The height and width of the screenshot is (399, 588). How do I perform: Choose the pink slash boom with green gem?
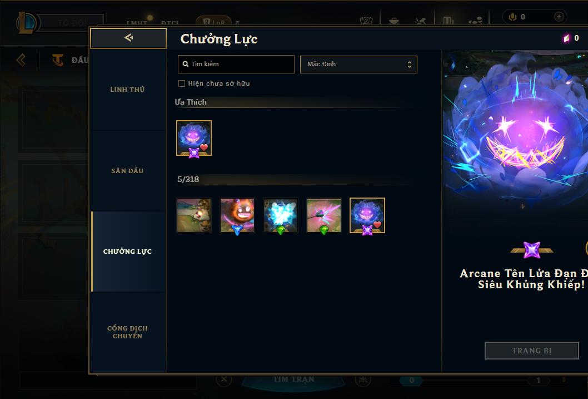[324, 215]
